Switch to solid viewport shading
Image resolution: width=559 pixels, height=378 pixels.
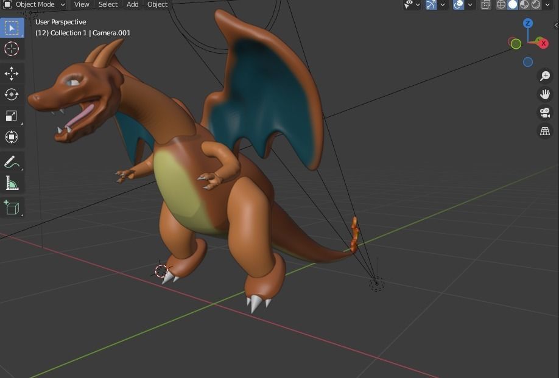(513, 5)
